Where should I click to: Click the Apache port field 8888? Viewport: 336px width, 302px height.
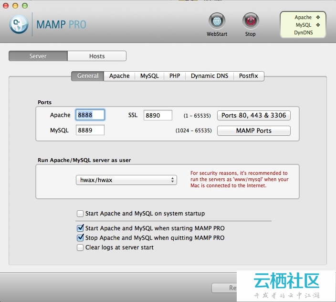coord(90,115)
